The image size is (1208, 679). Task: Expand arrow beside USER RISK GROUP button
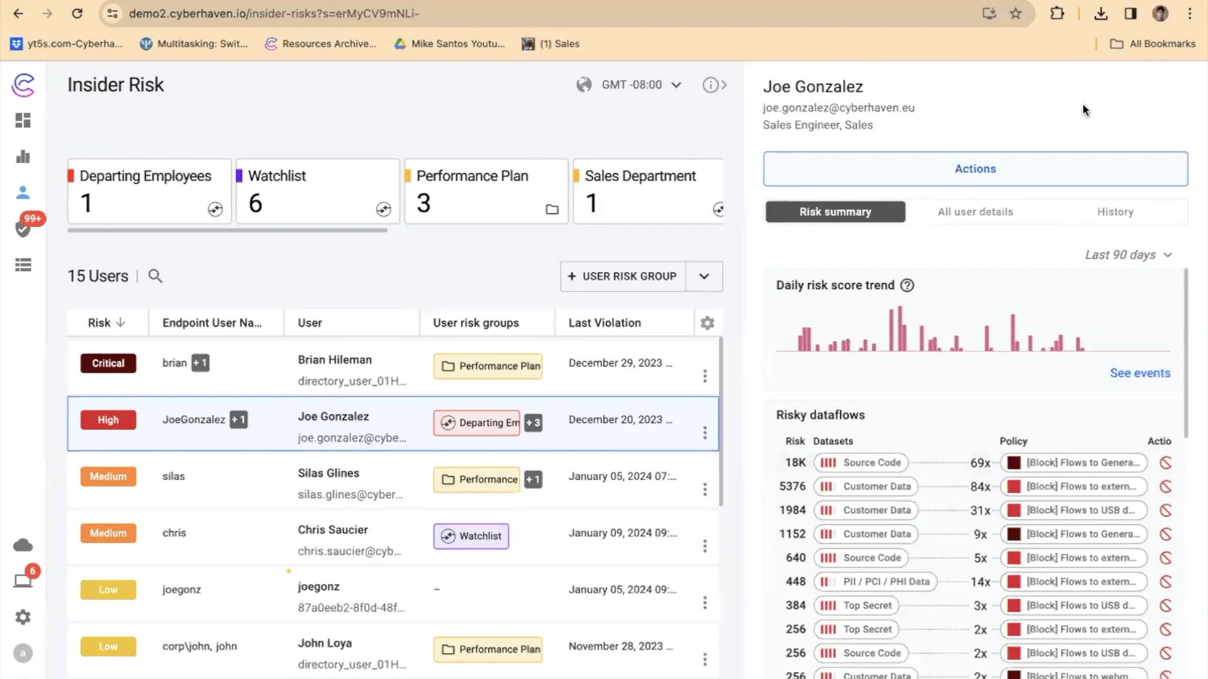pyautogui.click(x=704, y=277)
